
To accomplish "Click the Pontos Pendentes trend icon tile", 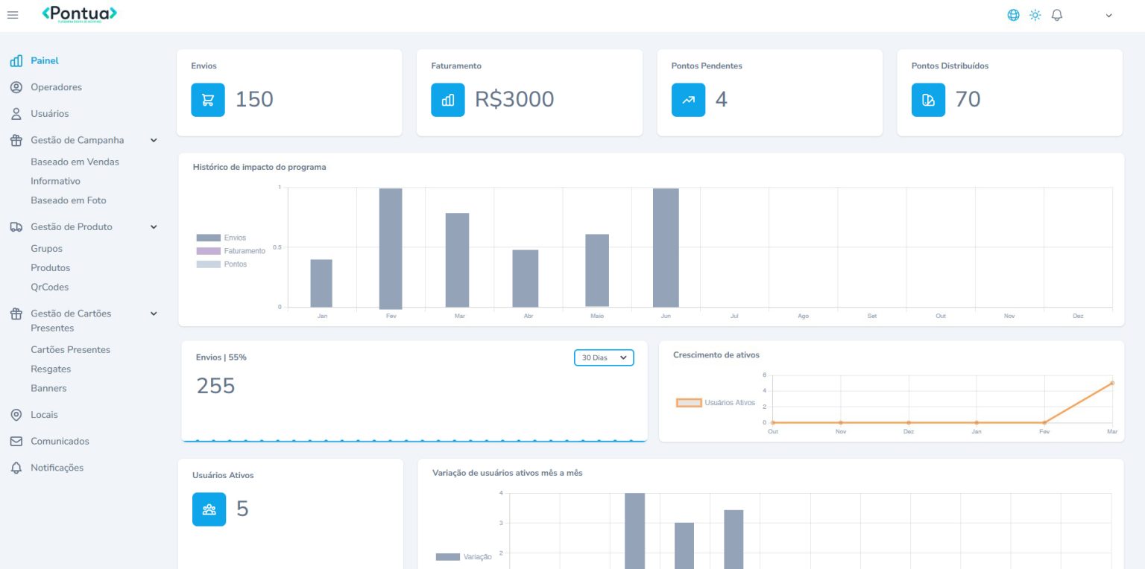I will (688, 100).
